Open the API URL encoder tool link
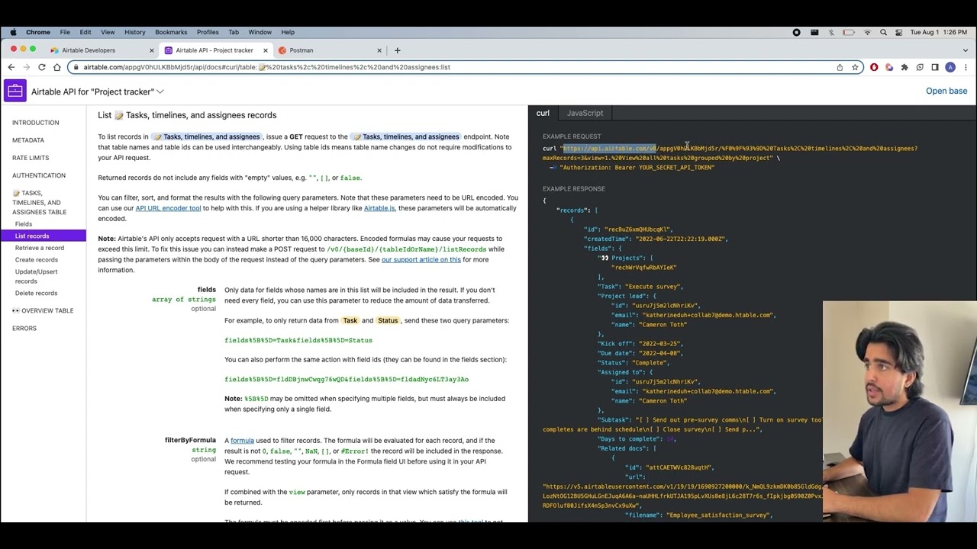This screenshot has width=977, height=549. (168, 208)
